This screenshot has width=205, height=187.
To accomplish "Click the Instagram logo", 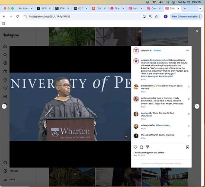I will click(11, 35).
